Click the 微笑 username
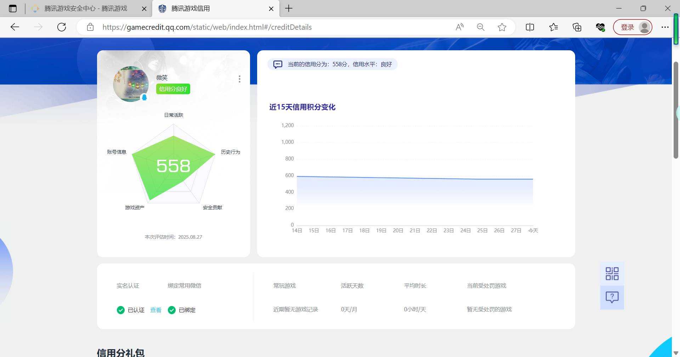Screen dimensions: 680x357 click(x=162, y=78)
